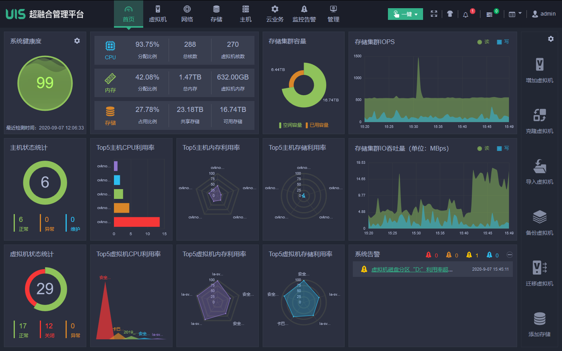Screen dimensions: 562x351
Task: Click the 克隆虚拟机 (clone VM) icon
Action: coord(539,115)
